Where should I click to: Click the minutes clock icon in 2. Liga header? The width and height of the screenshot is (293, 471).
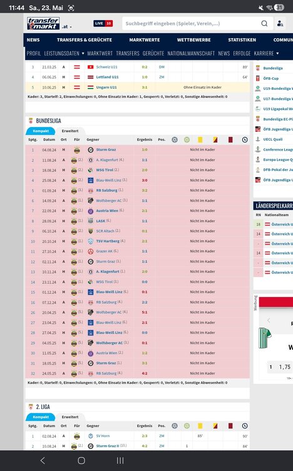click(245, 426)
